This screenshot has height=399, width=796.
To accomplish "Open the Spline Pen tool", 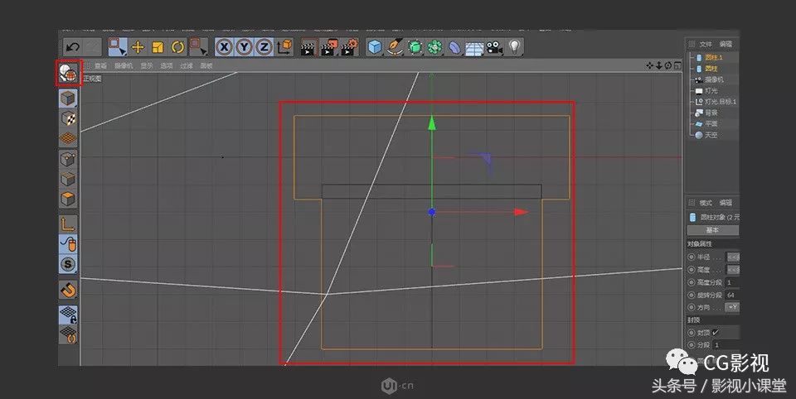I will tap(395, 47).
